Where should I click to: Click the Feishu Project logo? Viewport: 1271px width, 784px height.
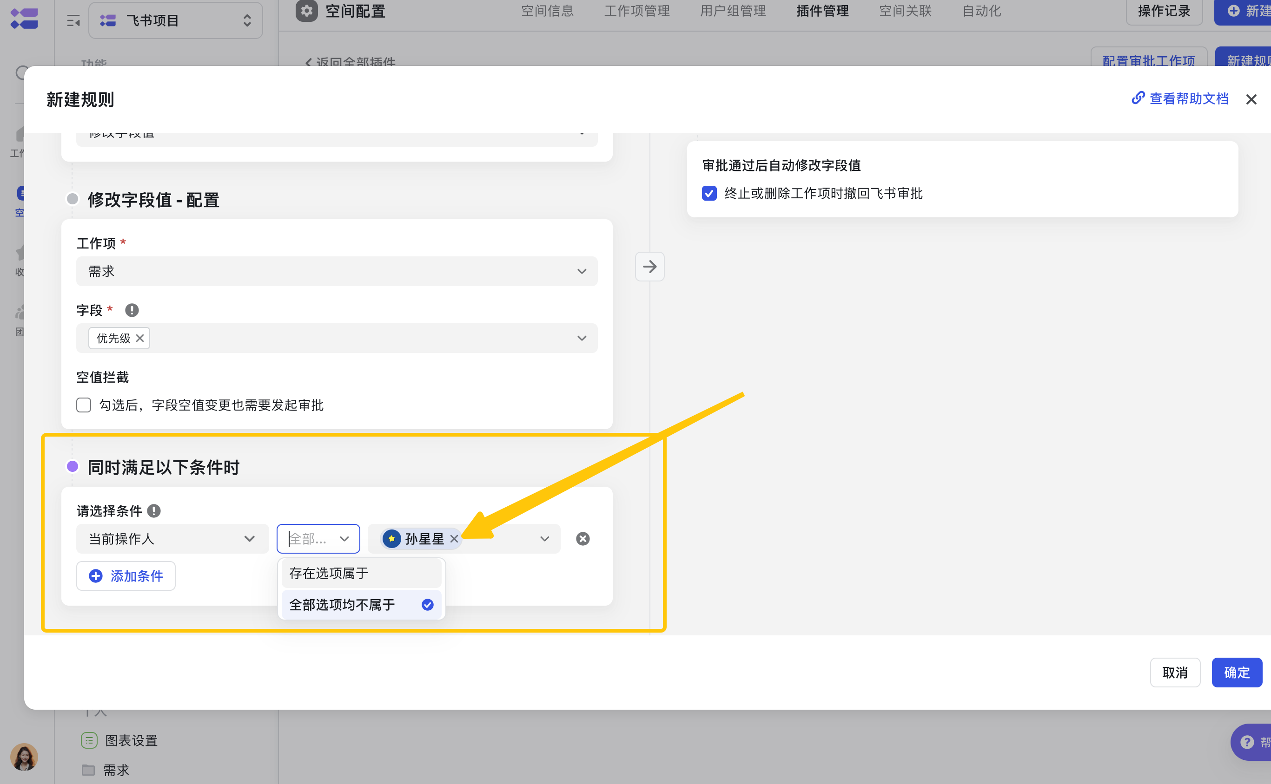coord(24,19)
